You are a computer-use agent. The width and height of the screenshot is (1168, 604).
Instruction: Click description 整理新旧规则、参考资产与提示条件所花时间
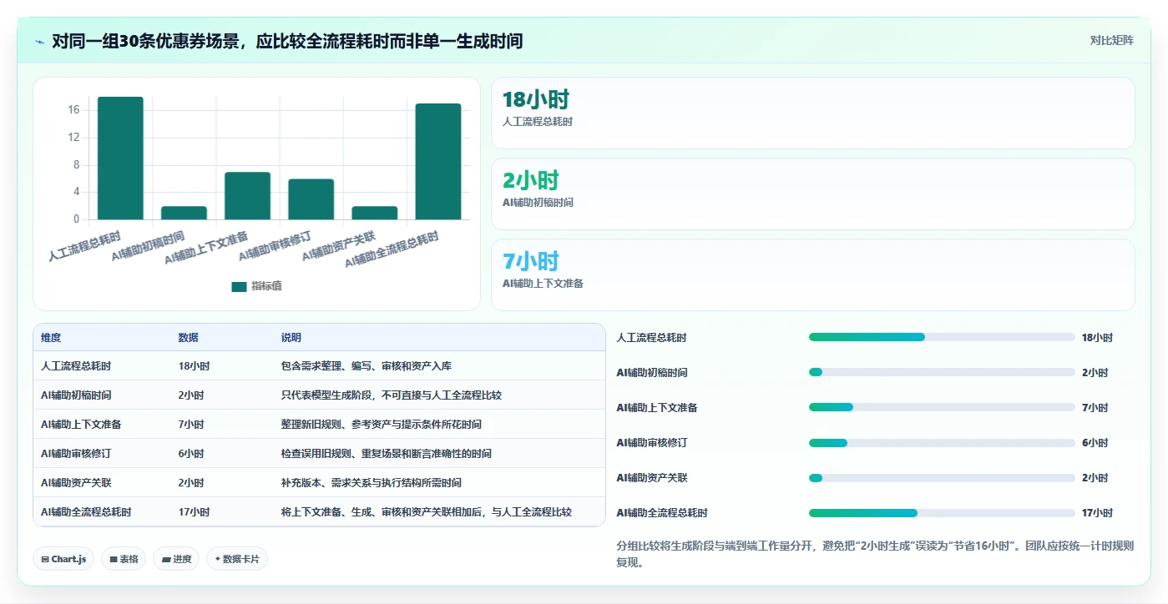click(x=382, y=425)
